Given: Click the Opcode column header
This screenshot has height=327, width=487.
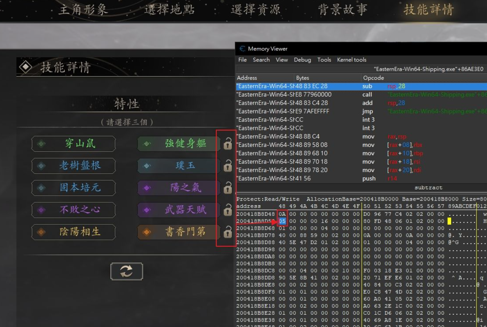Looking at the screenshot, I should [424, 78].
